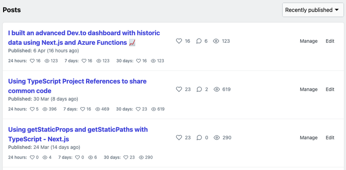Image resolution: width=346 pixels, height=170 pixels.
Task: Click heart icon of TypeScript Project References post
Action: point(179,89)
